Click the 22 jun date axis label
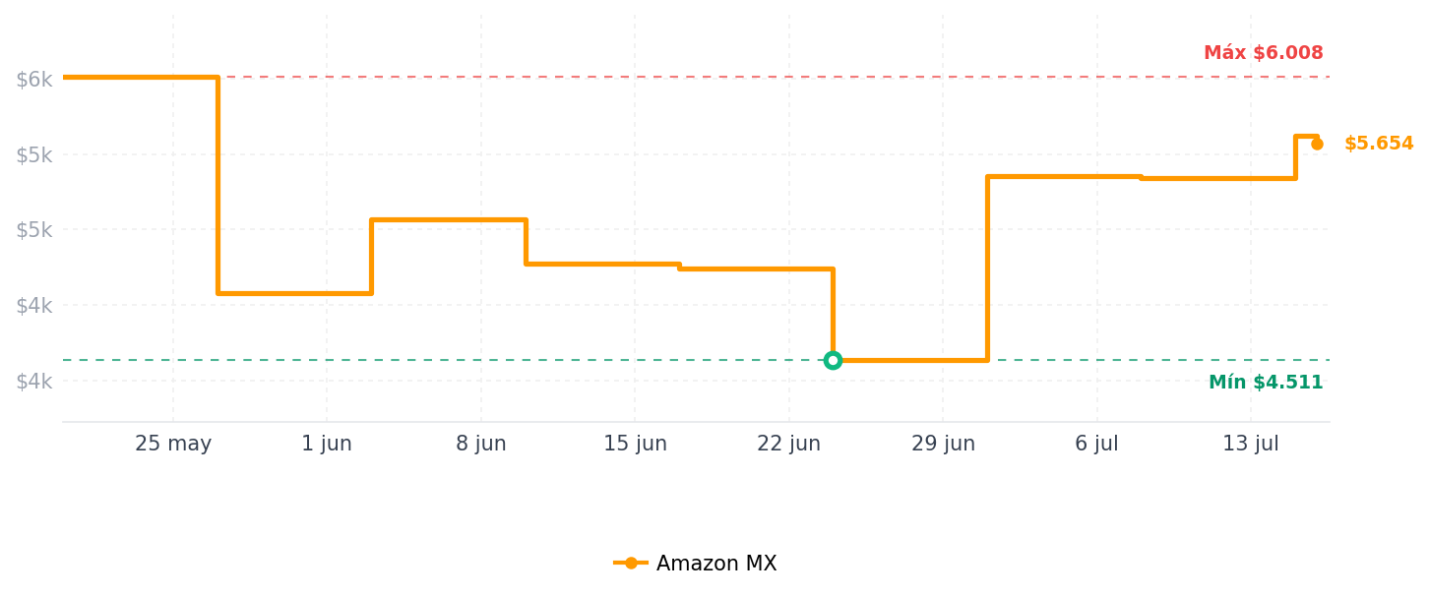This screenshot has height=597, width=1429. 788,444
